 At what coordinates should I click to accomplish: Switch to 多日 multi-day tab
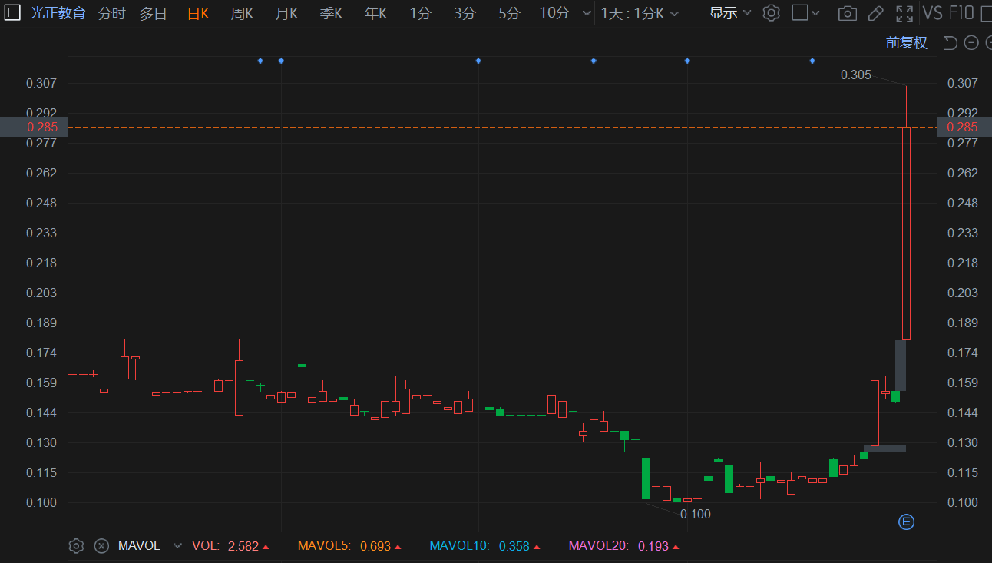coord(153,13)
